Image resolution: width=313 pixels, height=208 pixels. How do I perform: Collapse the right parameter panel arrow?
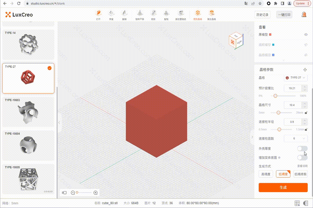coord(252,137)
